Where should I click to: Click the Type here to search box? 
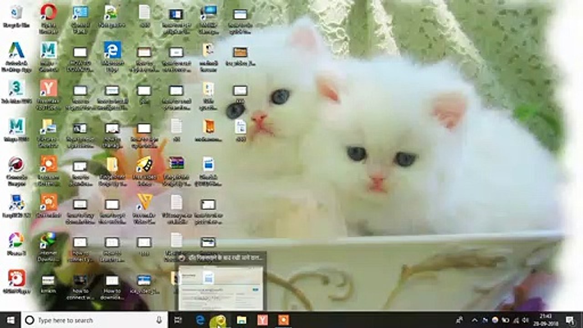(x=94, y=320)
